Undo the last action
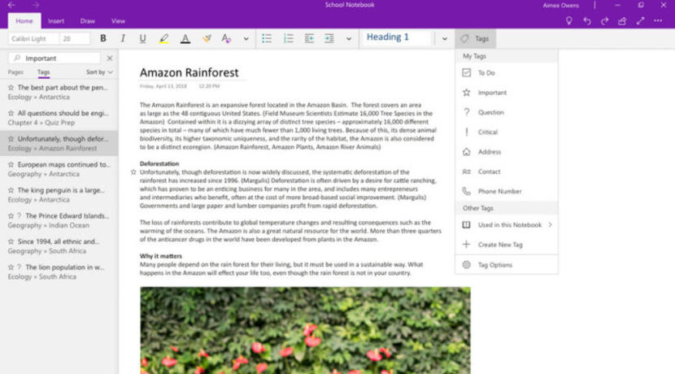The height and width of the screenshot is (374, 675). click(x=587, y=20)
